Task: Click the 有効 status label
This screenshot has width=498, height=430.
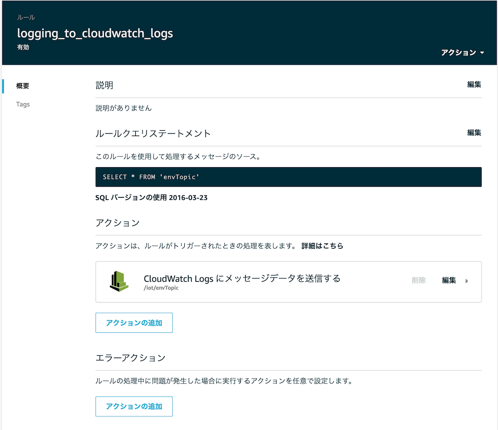Action: click(23, 47)
